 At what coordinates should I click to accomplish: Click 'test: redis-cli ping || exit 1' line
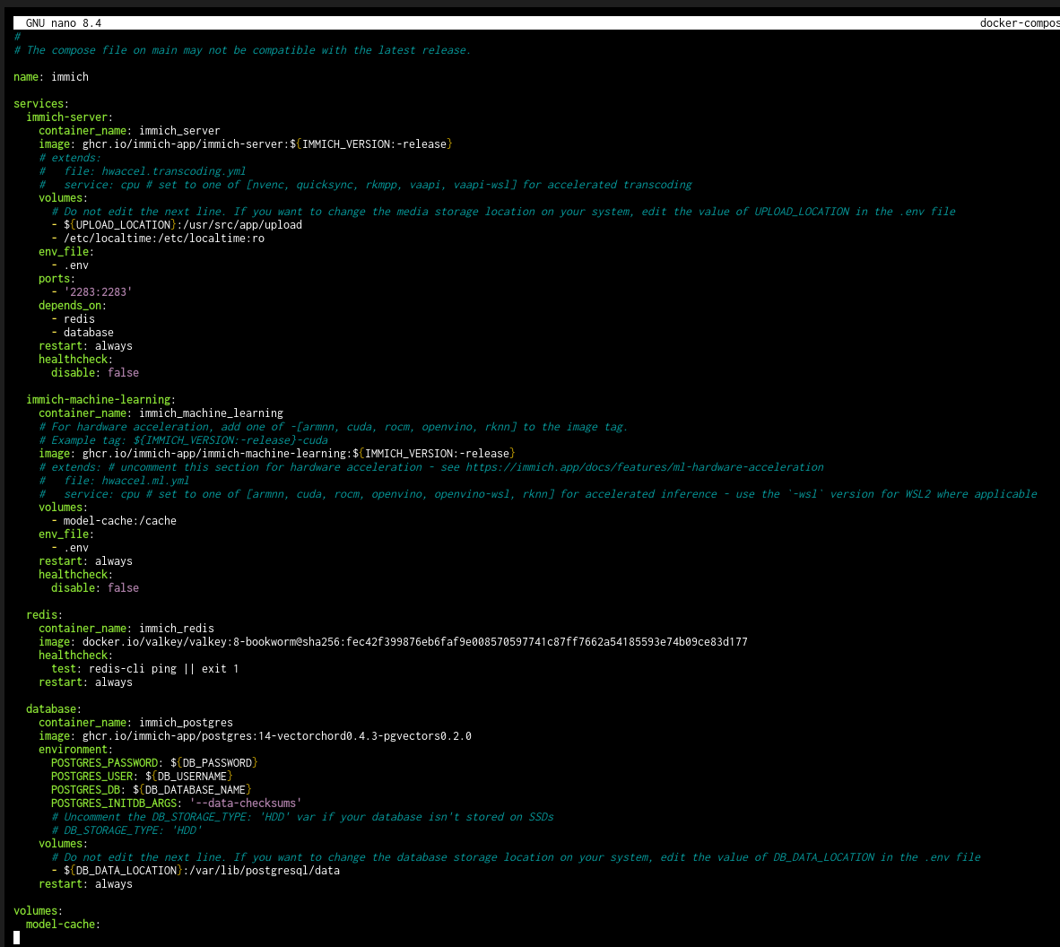click(x=144, y=669)
